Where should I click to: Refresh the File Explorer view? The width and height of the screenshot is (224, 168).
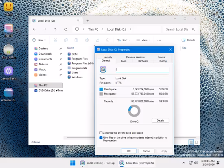[x=66, y=29]
